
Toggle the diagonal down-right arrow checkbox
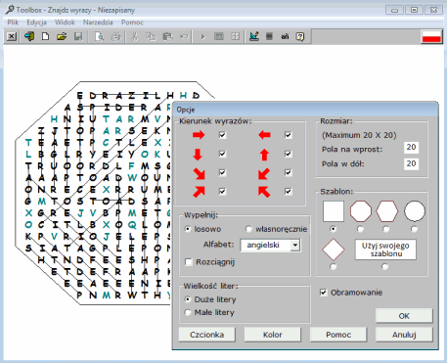pyautogui.click(x=222, y=172)
